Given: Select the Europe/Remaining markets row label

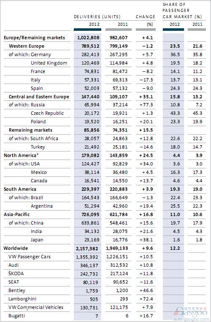Looking at the screenshot, I should tap(34, 38).
